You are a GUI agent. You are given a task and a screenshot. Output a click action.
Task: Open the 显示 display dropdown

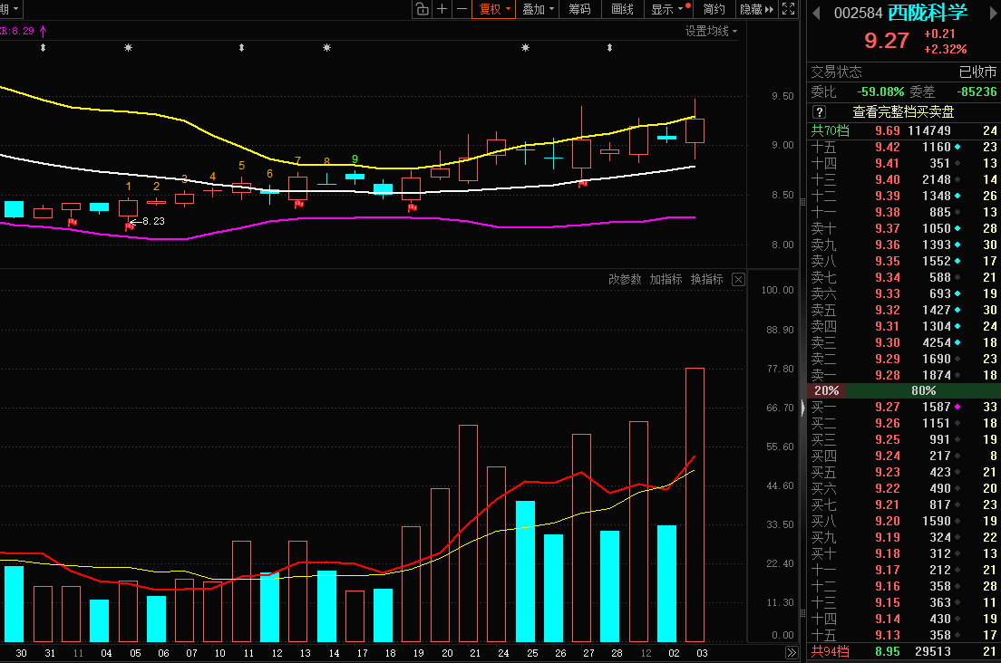669,9
